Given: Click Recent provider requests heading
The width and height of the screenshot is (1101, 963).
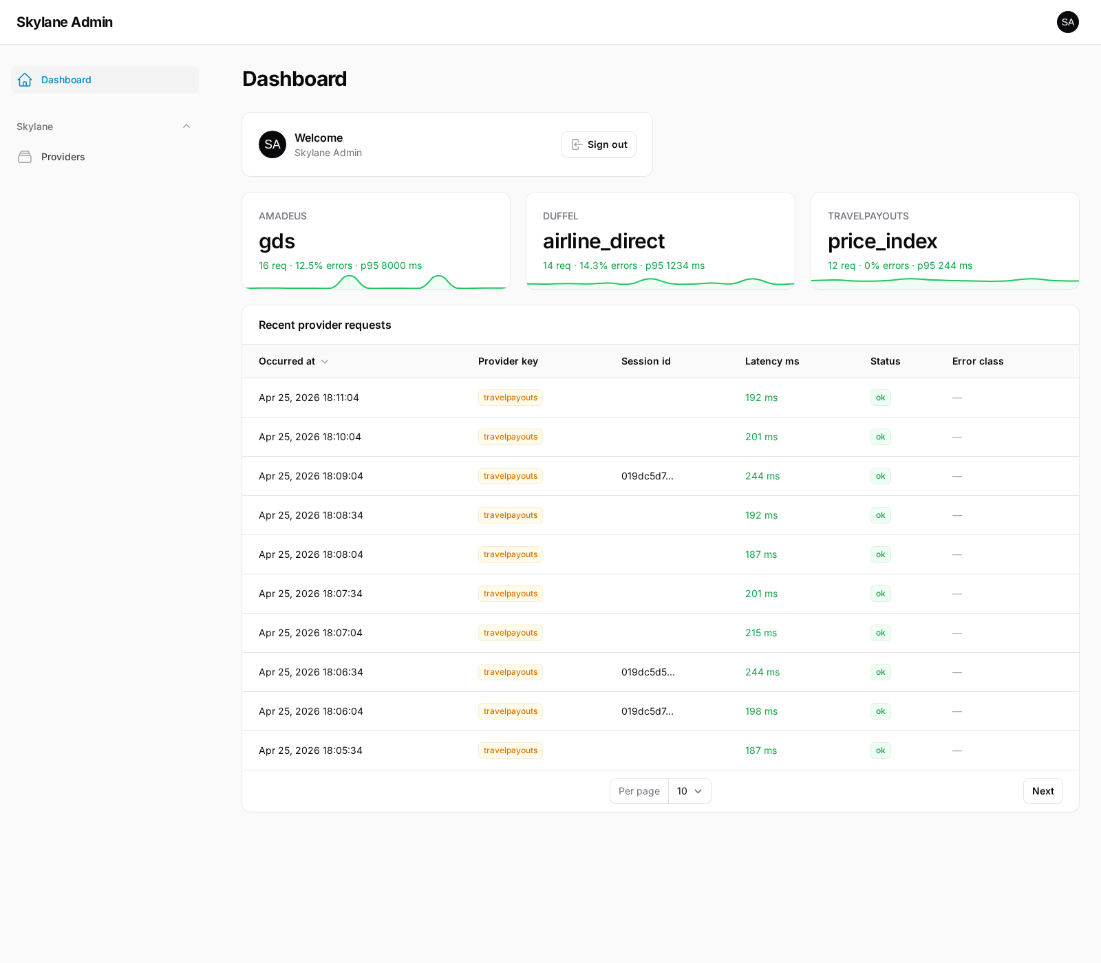Looking at the screenshot, I should 325,325.
